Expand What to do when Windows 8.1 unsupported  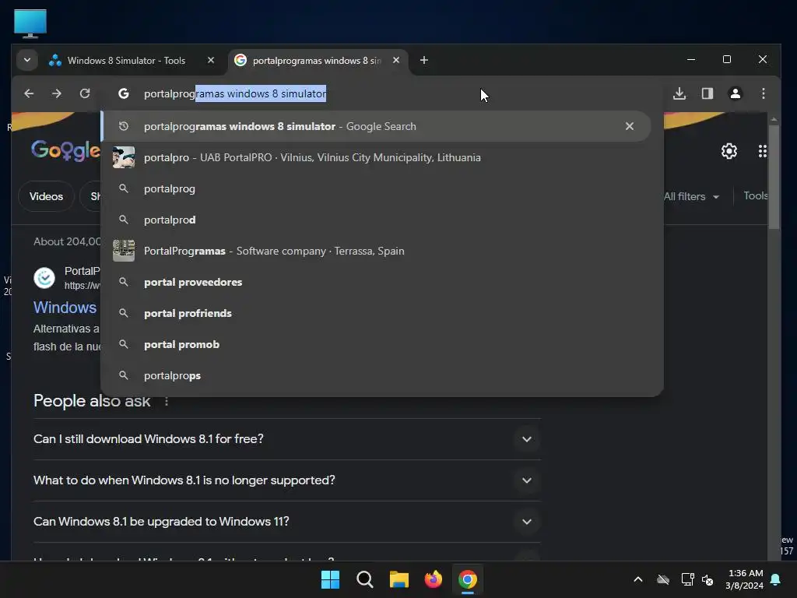[x=287, y=480]
